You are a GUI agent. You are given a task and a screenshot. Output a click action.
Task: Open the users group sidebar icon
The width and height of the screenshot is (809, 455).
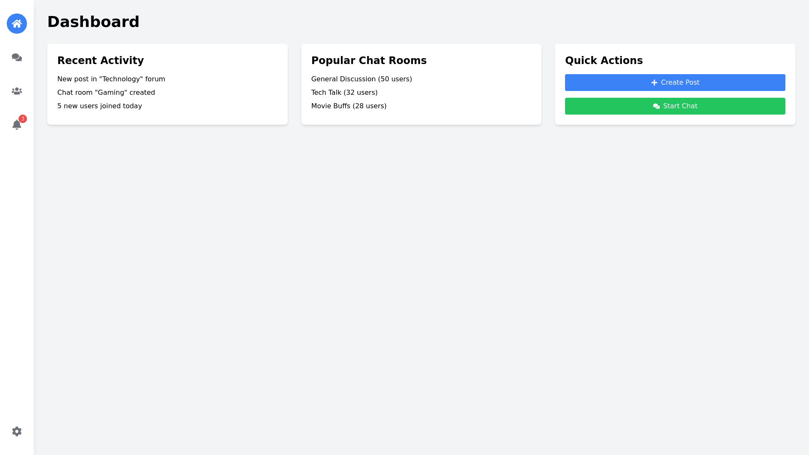17,91
